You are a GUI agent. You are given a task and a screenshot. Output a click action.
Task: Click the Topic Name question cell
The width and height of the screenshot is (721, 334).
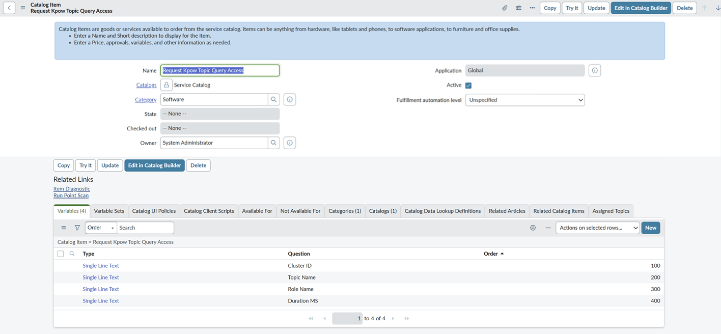tap(301, 277)
